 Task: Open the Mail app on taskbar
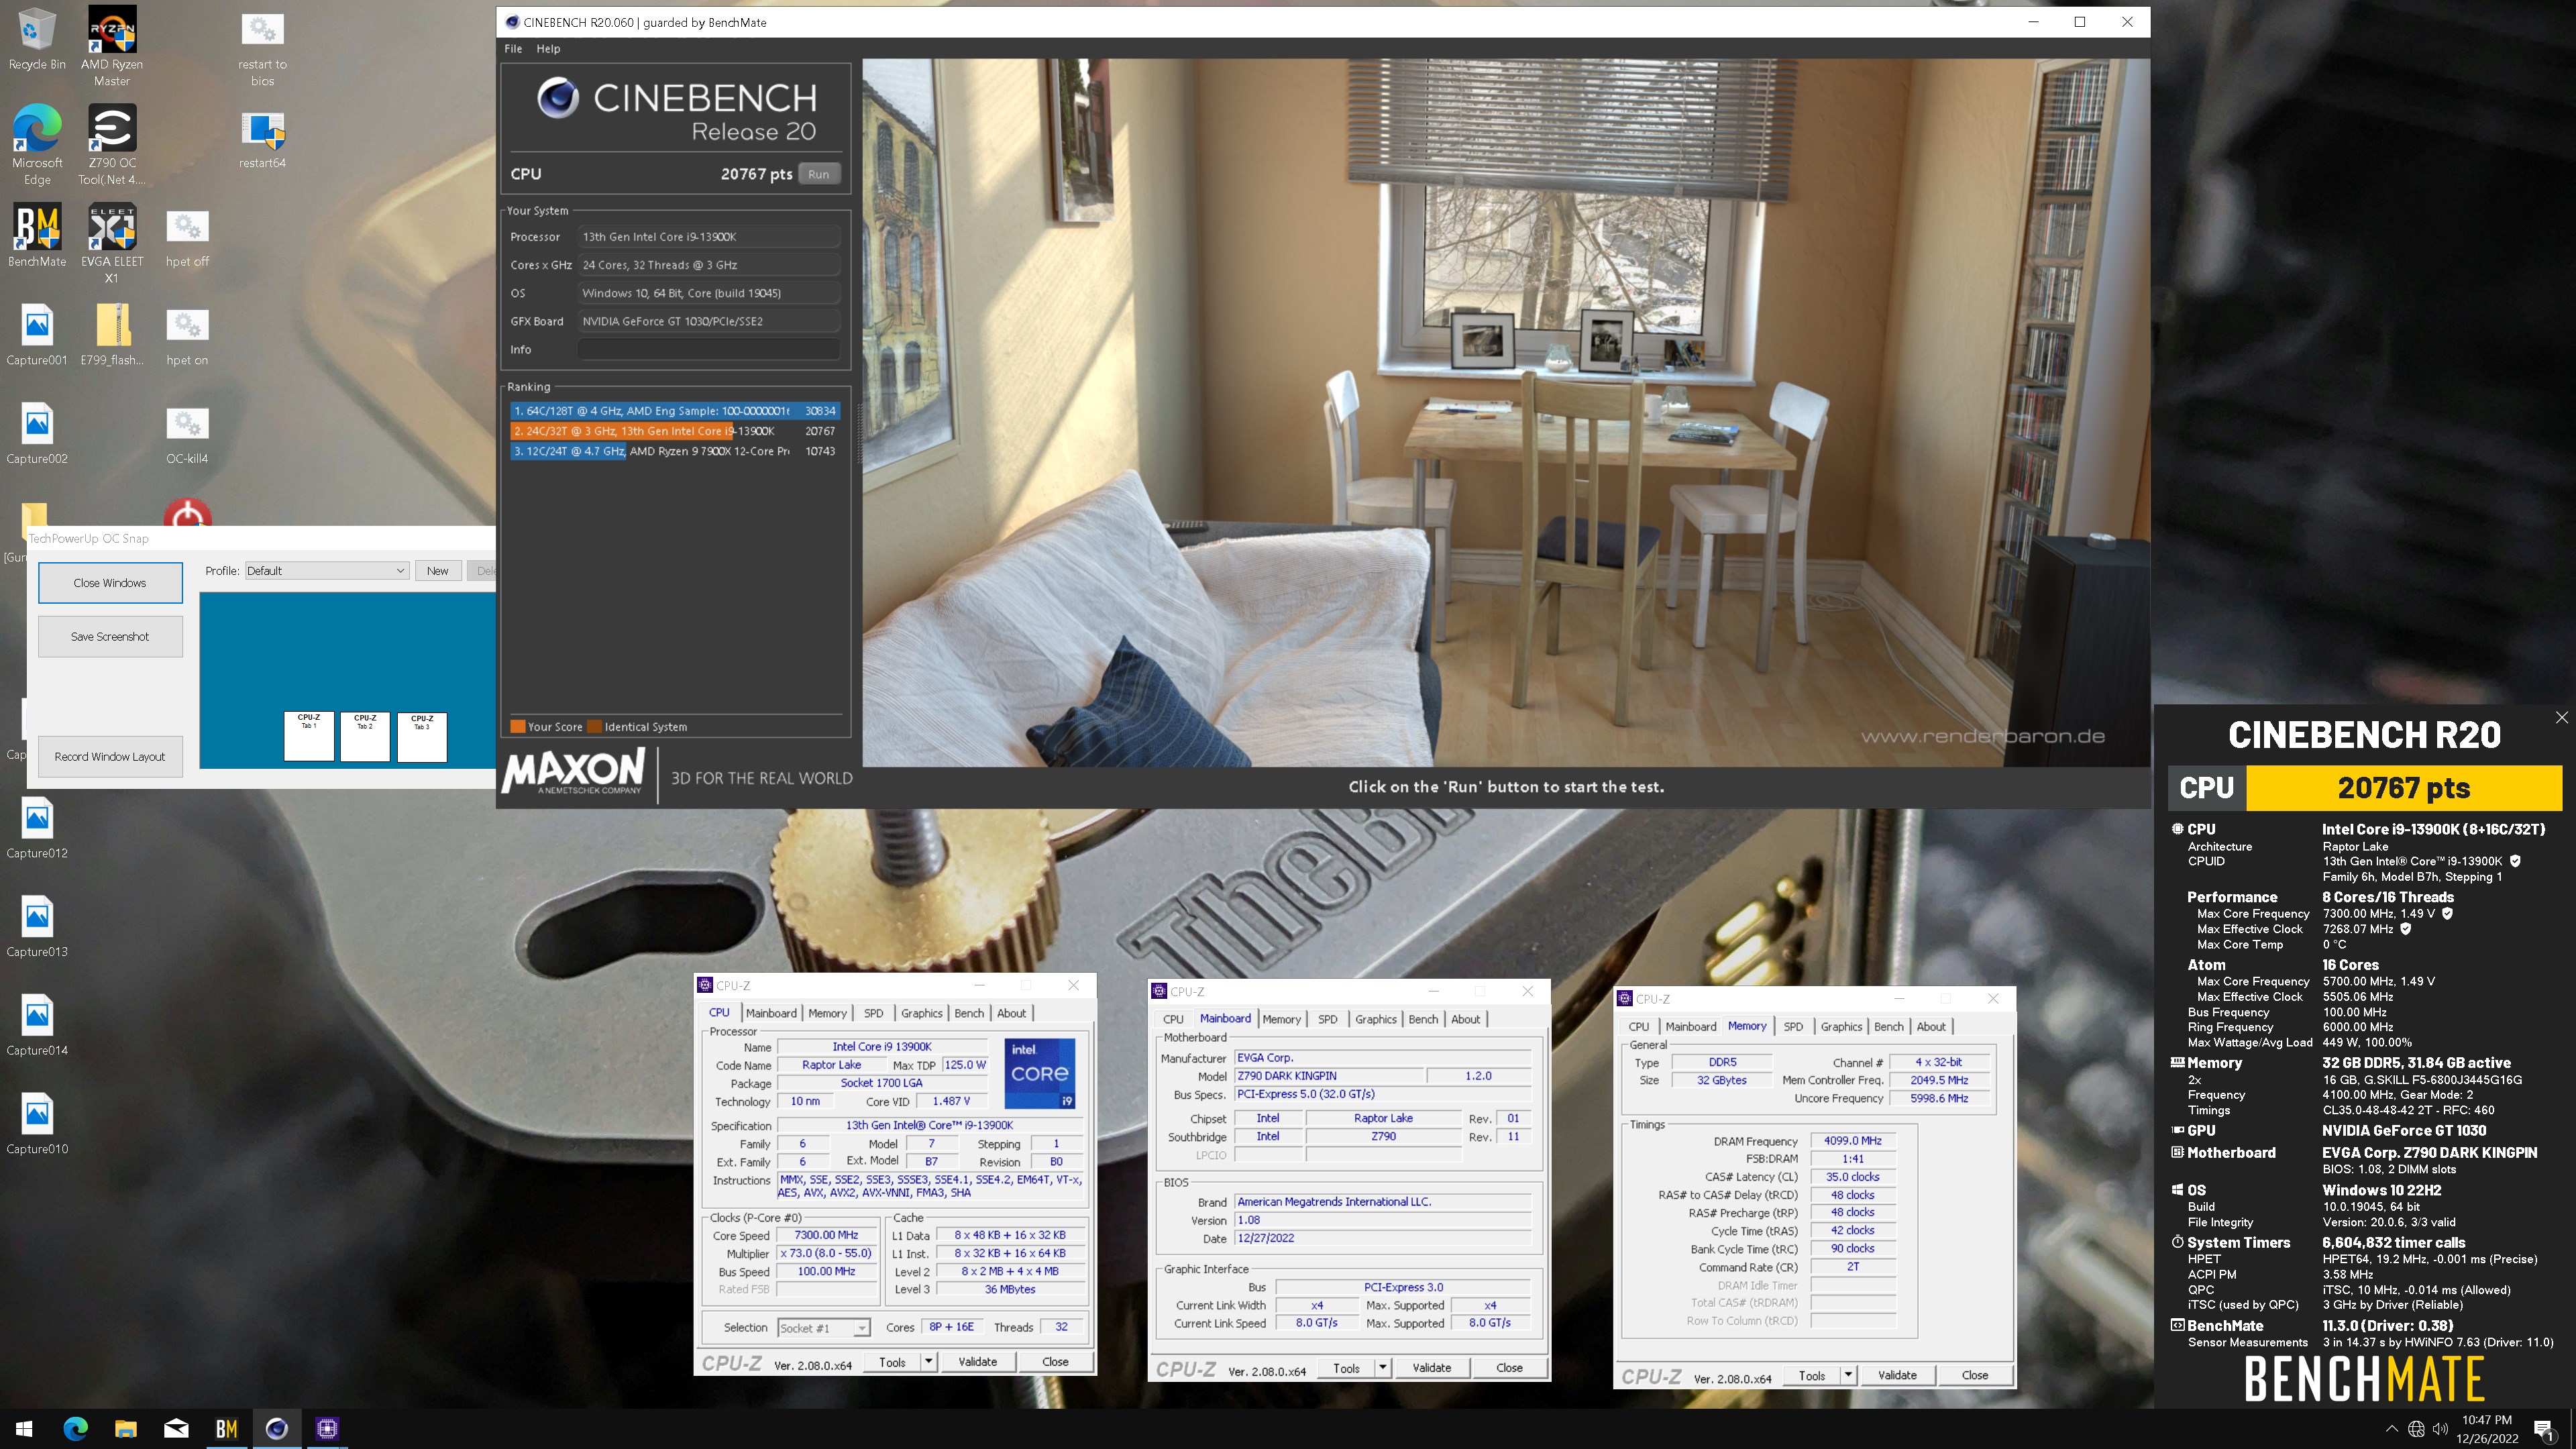[176, 1429]
